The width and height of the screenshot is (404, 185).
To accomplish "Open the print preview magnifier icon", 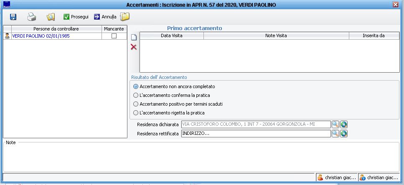I will (x=51, y=17).
